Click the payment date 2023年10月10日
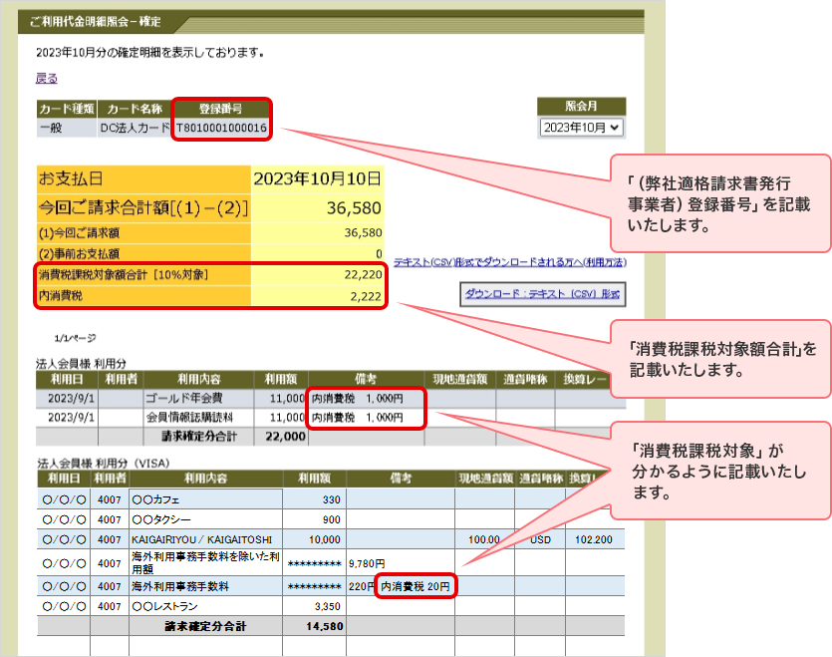The image size is (832, 657). (x=317, y=179)
